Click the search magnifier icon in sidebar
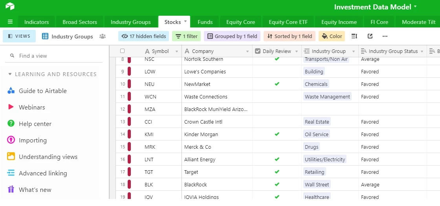Viewport: 440px width, 206px height. click(12, 55)
